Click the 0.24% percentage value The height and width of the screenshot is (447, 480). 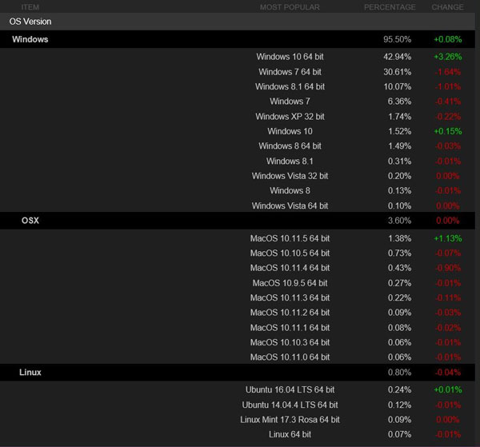click(x=399, y=389)
